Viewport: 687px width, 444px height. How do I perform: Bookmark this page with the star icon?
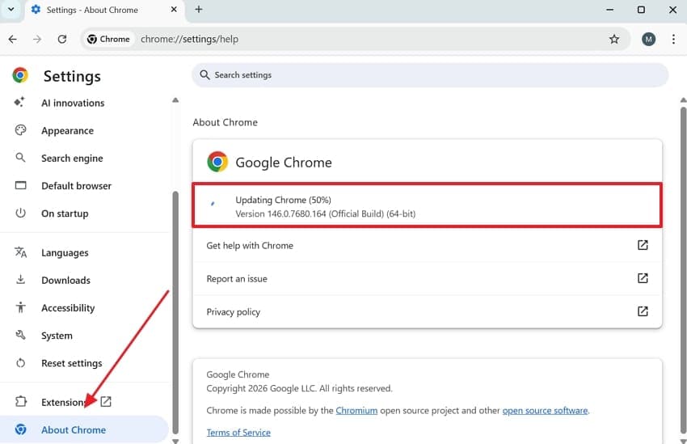613,39
